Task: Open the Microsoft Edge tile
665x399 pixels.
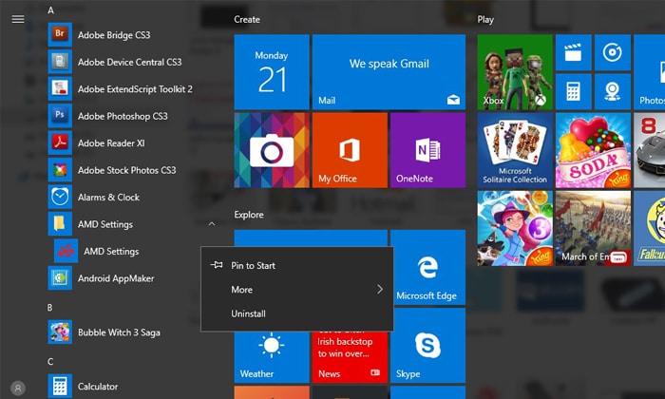Action: [x=427, y=267]
